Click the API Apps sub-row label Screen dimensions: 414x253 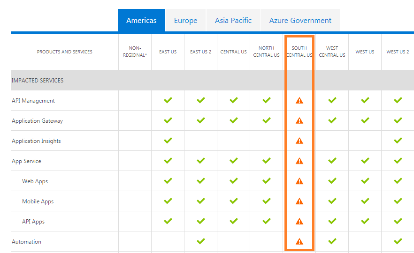(x=33, y=222)
